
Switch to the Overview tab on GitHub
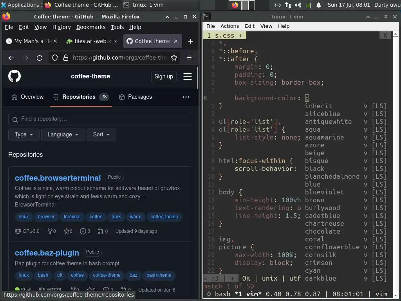[28, 97]
